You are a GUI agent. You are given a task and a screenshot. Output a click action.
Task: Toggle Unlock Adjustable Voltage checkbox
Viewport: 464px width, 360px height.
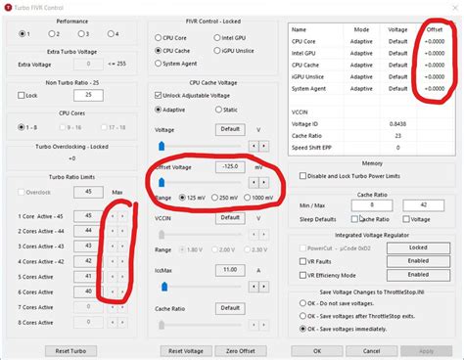[x=159, y=95]
